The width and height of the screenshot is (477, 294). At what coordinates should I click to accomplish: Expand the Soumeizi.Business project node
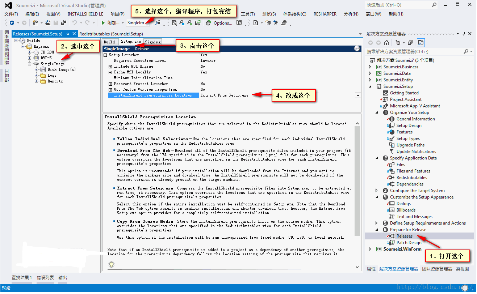coord(370,67)
